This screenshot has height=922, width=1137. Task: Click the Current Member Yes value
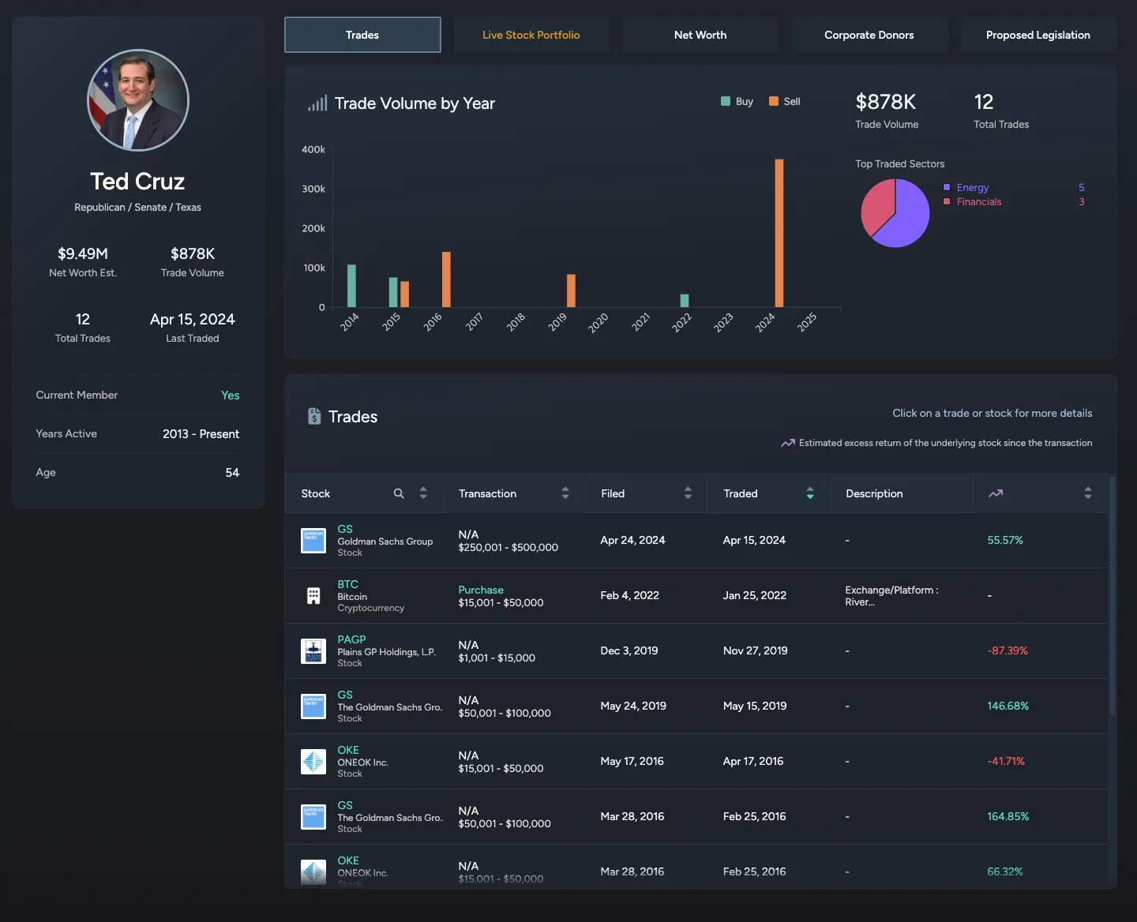tap(231, 395)
